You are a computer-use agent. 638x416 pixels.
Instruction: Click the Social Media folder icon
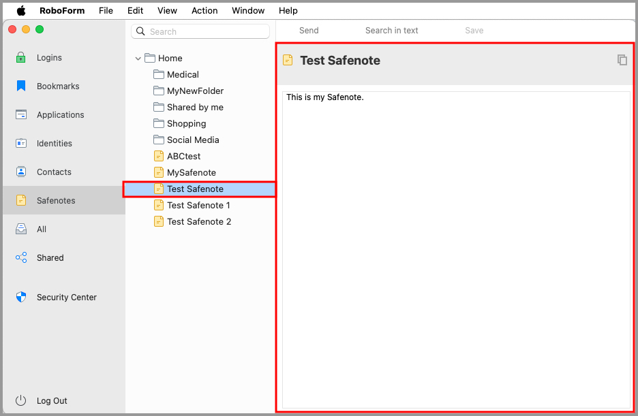coord(159,140)
